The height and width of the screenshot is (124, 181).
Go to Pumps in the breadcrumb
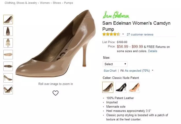tap(68, 3)
